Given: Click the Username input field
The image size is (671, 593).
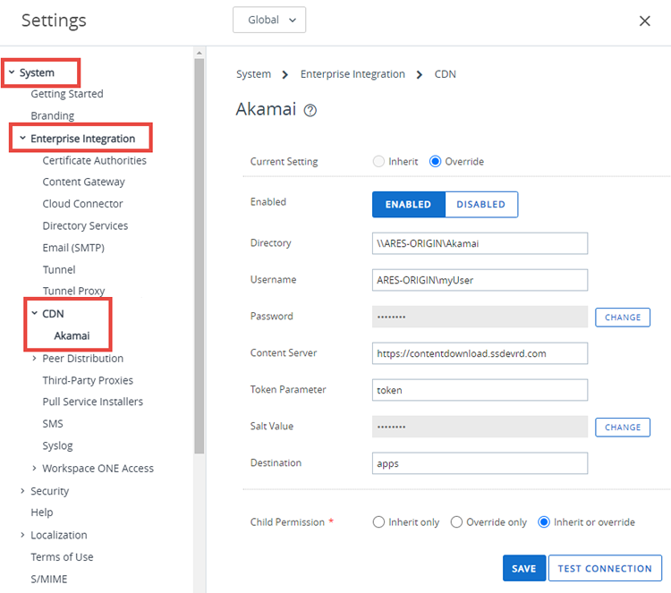Looking at the screenshot, I should pos(480,280).
